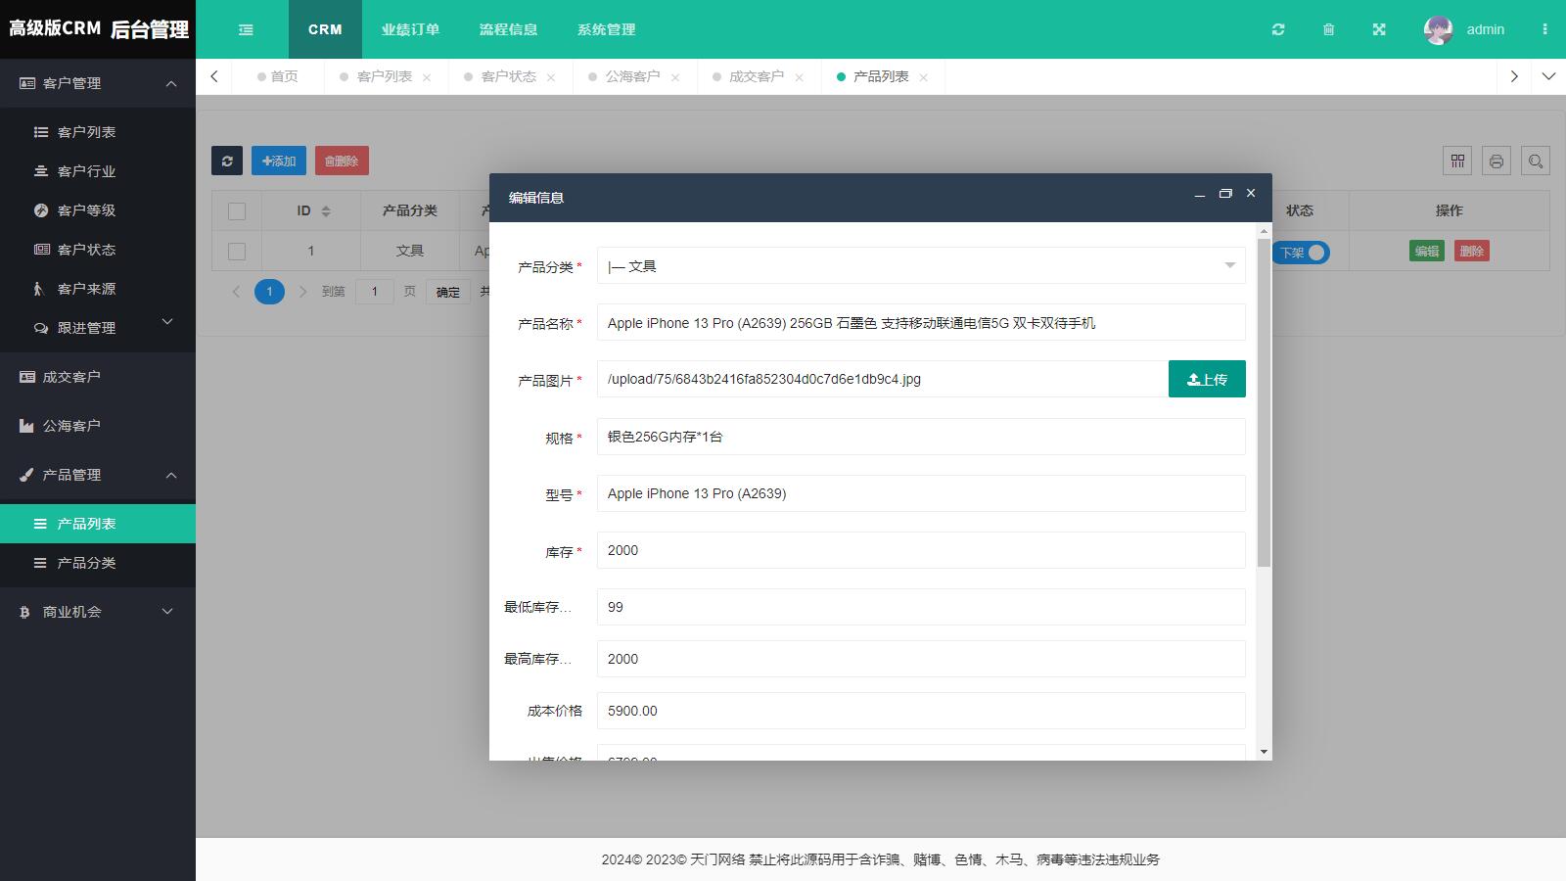The height and width of the screenshot is (881, 1566).
Task: Click the refresh icon in the top toolbar
Action: (1278, 29)
